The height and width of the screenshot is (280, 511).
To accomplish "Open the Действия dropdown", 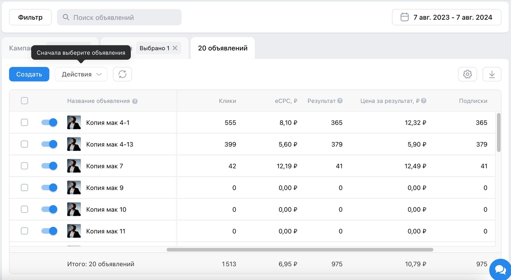I will pos(81,74).
